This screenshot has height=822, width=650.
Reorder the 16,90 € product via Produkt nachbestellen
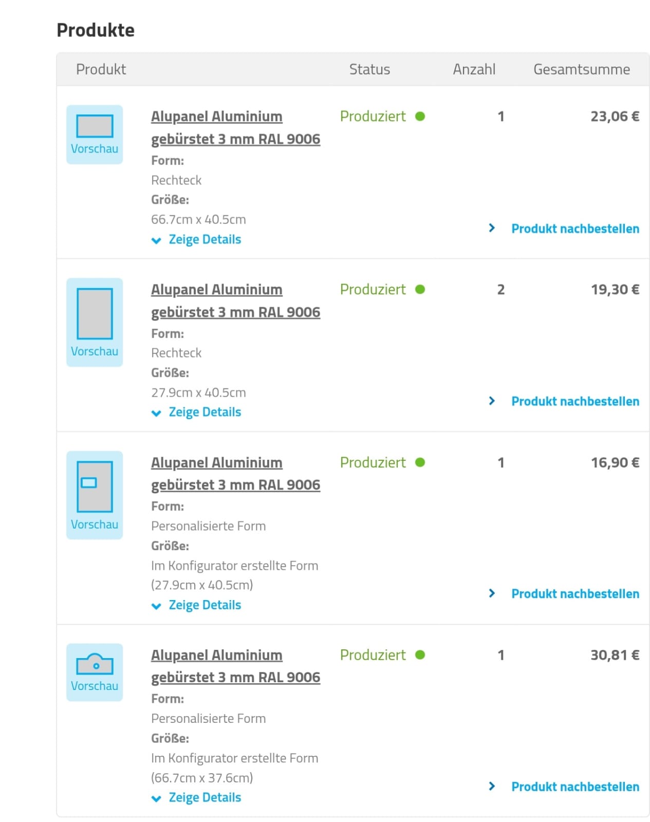(x=574, y=594)
